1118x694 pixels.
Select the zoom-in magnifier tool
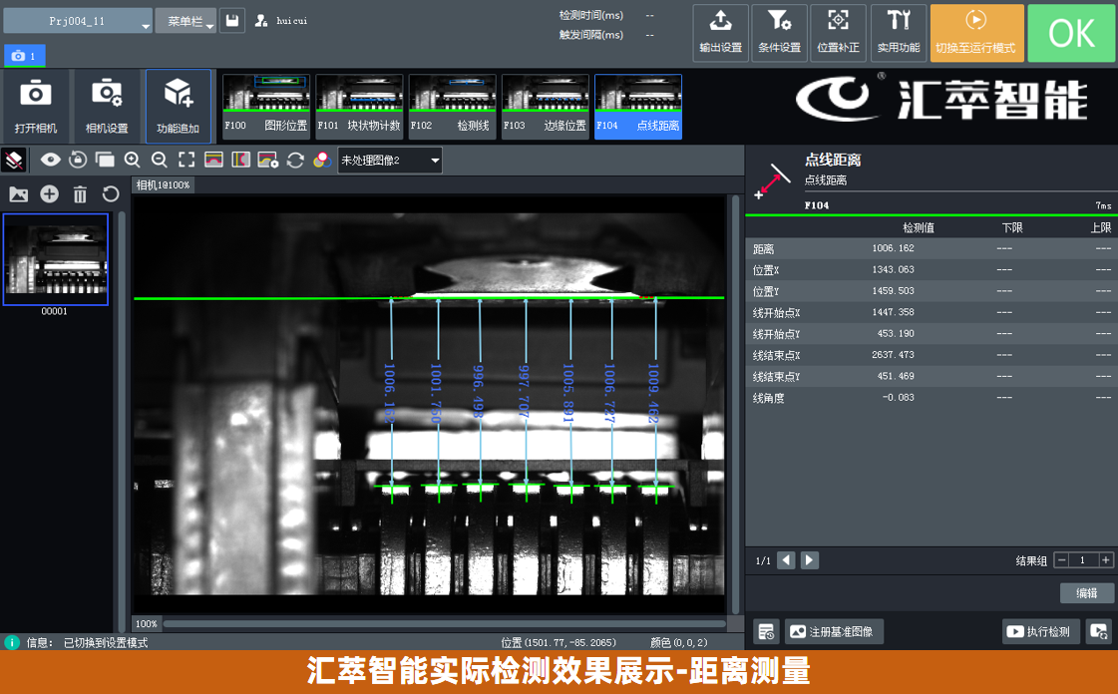[x=133, y=160]
